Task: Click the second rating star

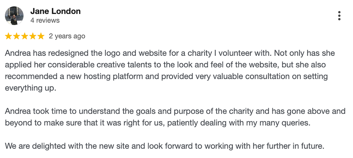Action: (16, 36)
